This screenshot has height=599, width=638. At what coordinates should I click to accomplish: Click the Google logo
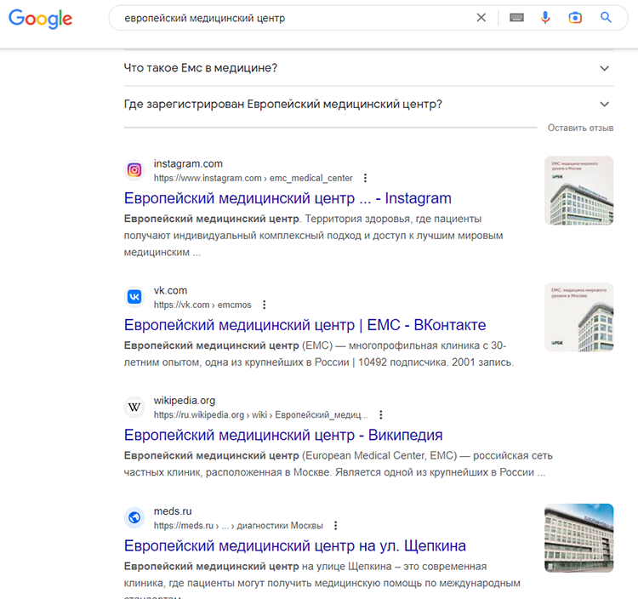(x=41, y=19)
